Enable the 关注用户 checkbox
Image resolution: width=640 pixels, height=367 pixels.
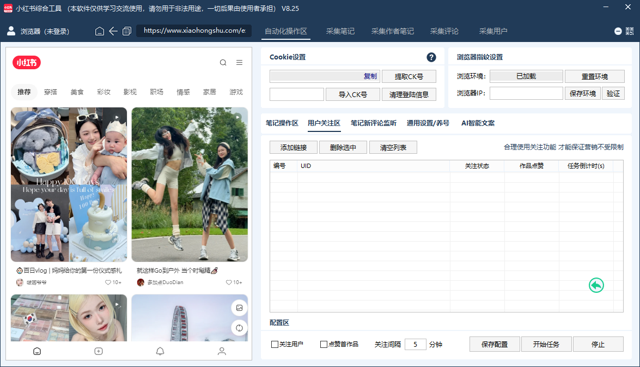pyautogui.click(x=276, y=344)
